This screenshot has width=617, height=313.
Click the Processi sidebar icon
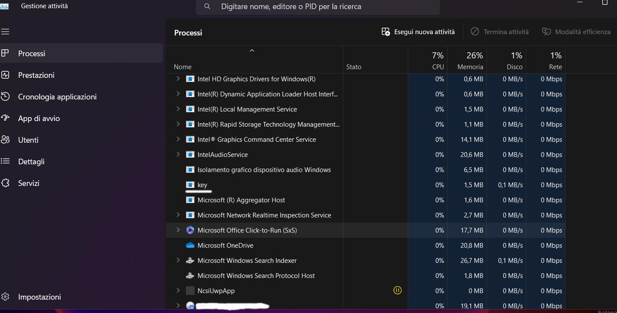coord(5,53)
